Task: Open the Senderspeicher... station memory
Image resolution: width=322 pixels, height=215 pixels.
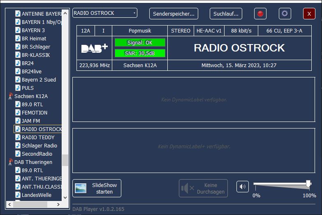Action: (x=174, y=14)
